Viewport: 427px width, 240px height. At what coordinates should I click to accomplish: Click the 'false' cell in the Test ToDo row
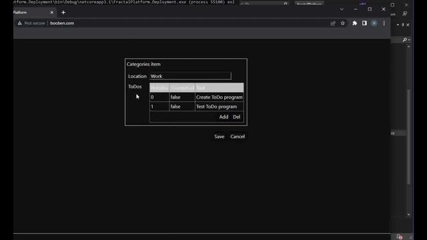coord(182,107)
